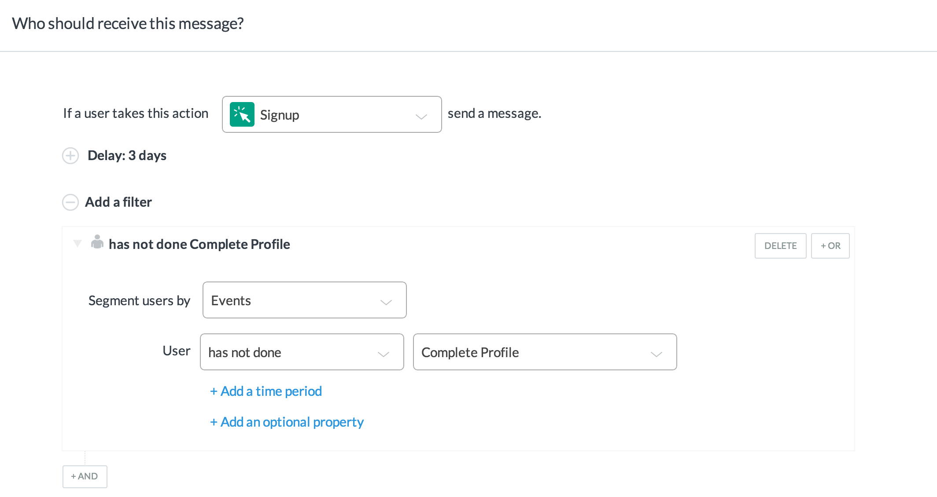This screenshot has width=937, height=497.
Task: Click the Delay: 3 days label
Action: tap(127, 156)
